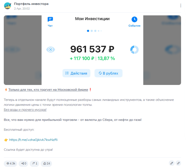Toggle the hide-balance eye icon
The height and width of the screenshot is (167, 186).
tap(51, 50)
